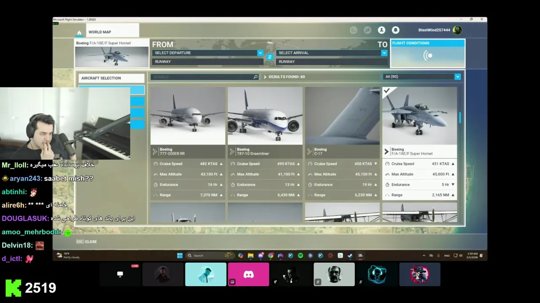540x303 pixels.
Task: Open the notifications bell icon
Action: [395, 30]
